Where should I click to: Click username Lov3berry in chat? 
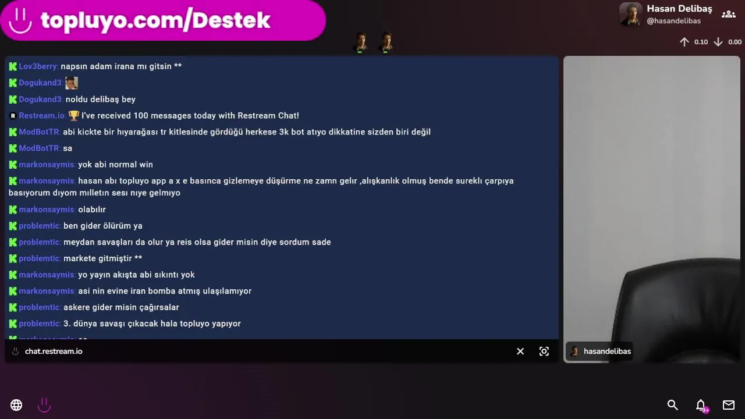click(x=38, y=66)
